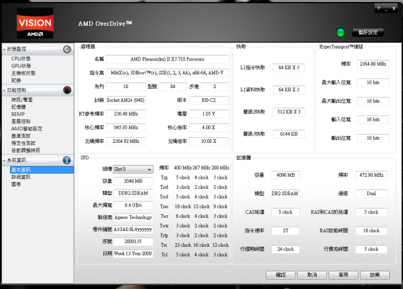
Task: Click the 512 KB X 3 L2 cache value
Action: tap(289, 111)
